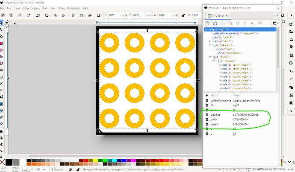Collapse the copper1 group node
The height and width of the screenshot is (172, 295).
[x=210, y=57]
